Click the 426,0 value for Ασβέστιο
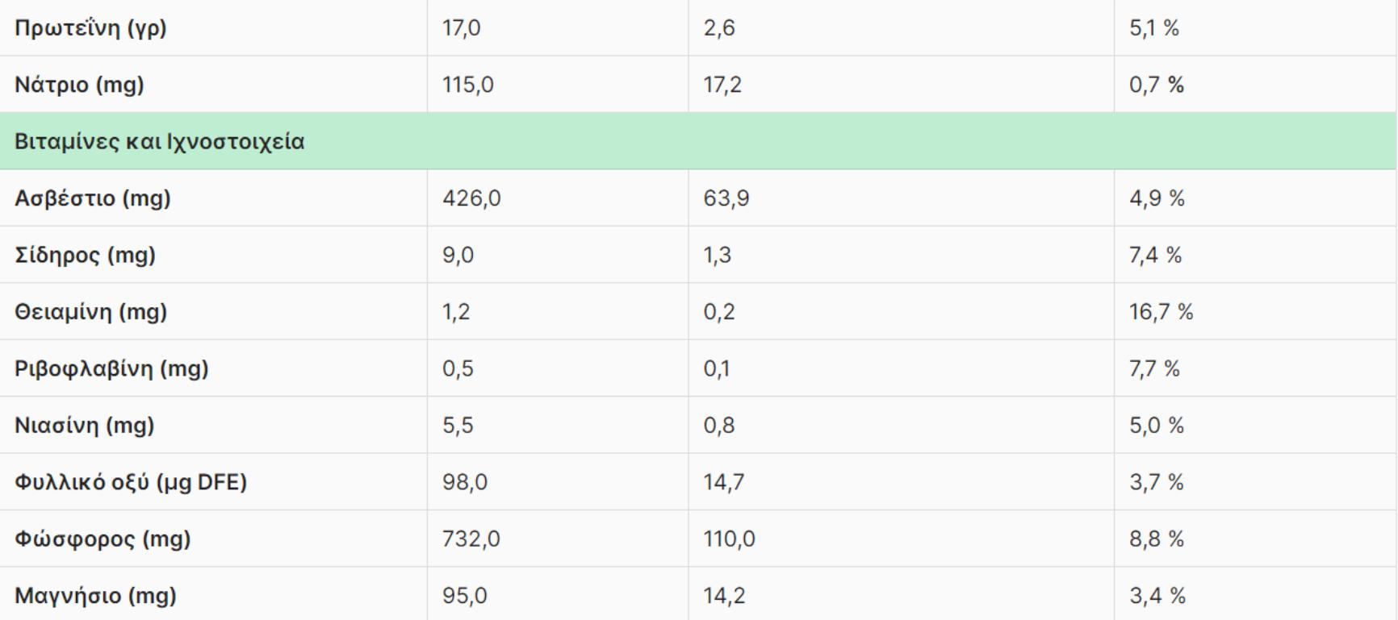1398x620 pixels. (x=471, y=198)
